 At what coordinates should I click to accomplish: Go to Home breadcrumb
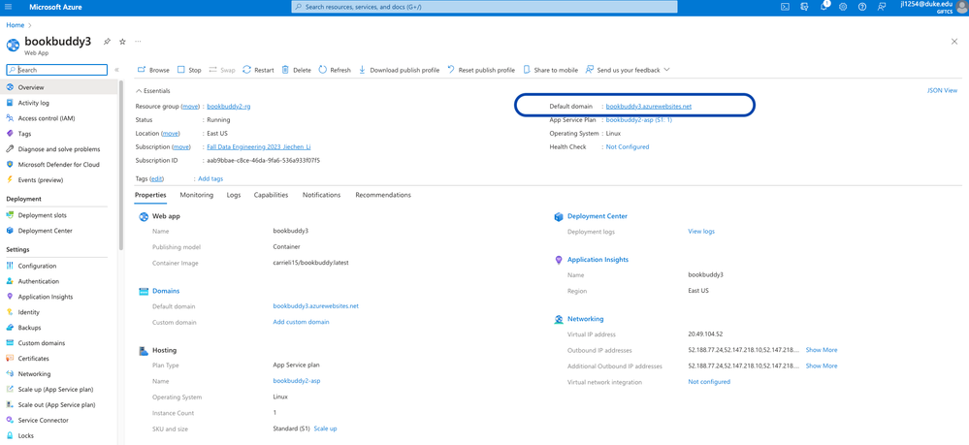(x=16, y=25)
